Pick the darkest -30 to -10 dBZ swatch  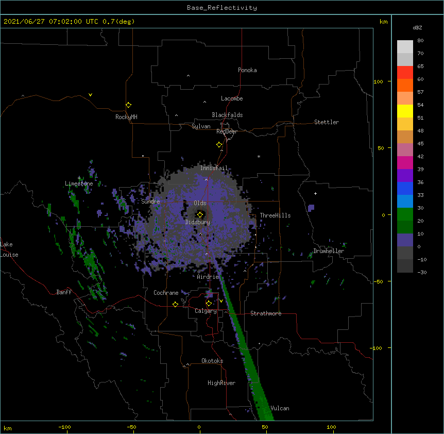pyautogui.click(x=405, y=266)
